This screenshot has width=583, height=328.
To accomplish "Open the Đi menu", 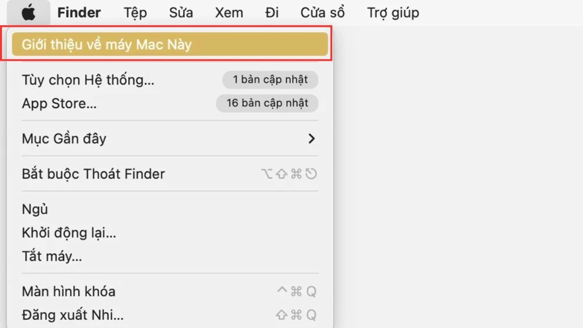I will click(x=272, y=13).
